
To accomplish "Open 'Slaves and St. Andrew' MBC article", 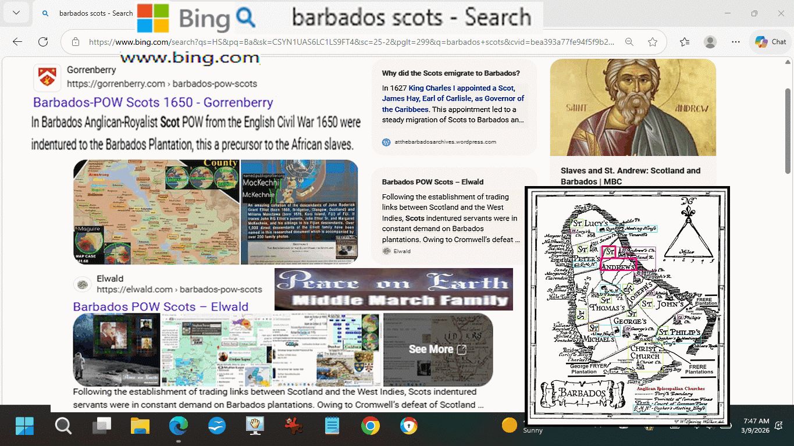I will point(630,176).
